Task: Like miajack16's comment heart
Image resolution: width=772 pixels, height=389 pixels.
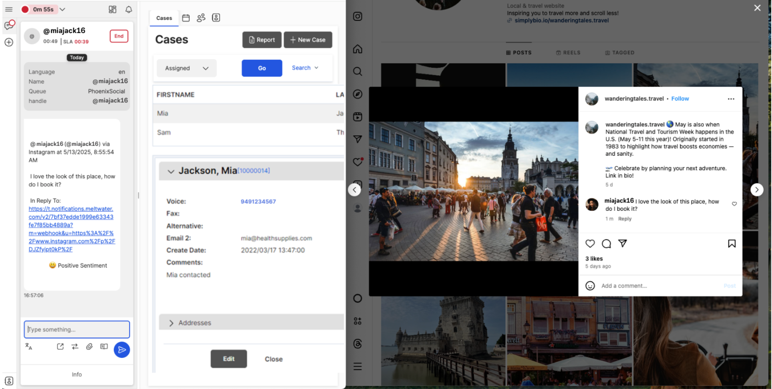Action: point(734,204)
